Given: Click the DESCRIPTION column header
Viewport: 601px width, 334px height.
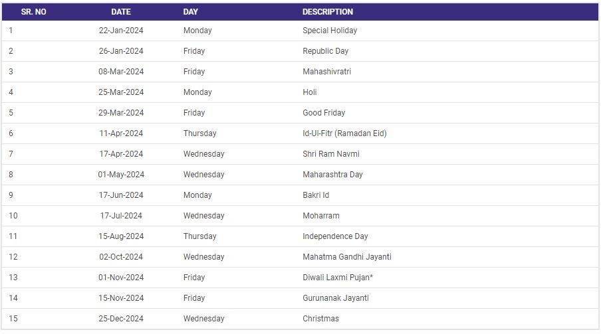Looking at the screenshot, I should (328, 12).
